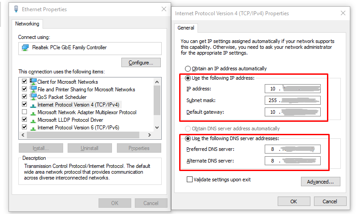Click the File and Printer Sharing icon
Image resolution: width=361 pixels, height=214 pixels.
pyautogui.click(x=33, y=89)
